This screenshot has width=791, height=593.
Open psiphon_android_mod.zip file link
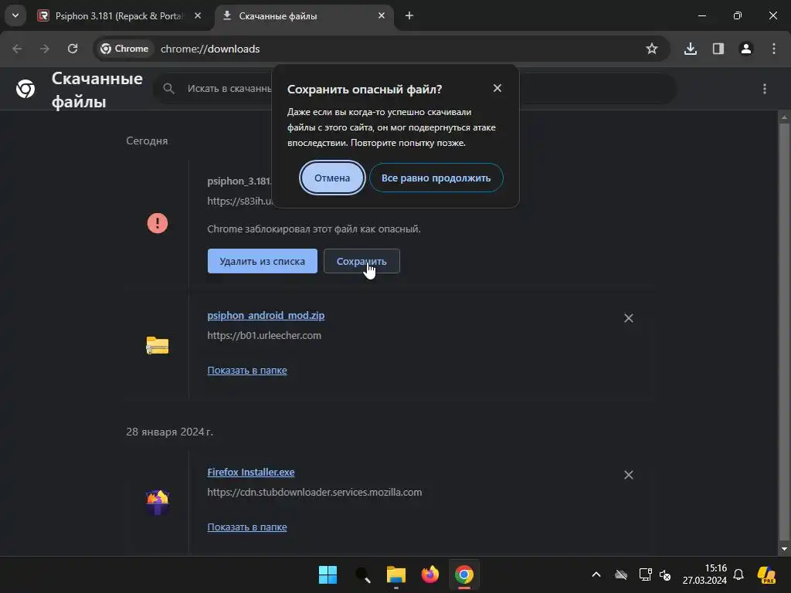click(x=266, y=315)
